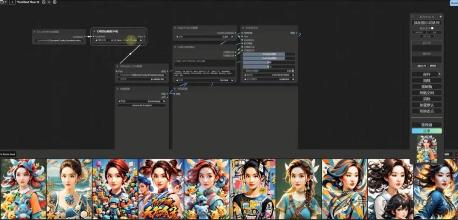Open the Minecraft blocks girl thumbnail
Screen dimensions: 458x220
pyautogui.click(x=115, y=189)
